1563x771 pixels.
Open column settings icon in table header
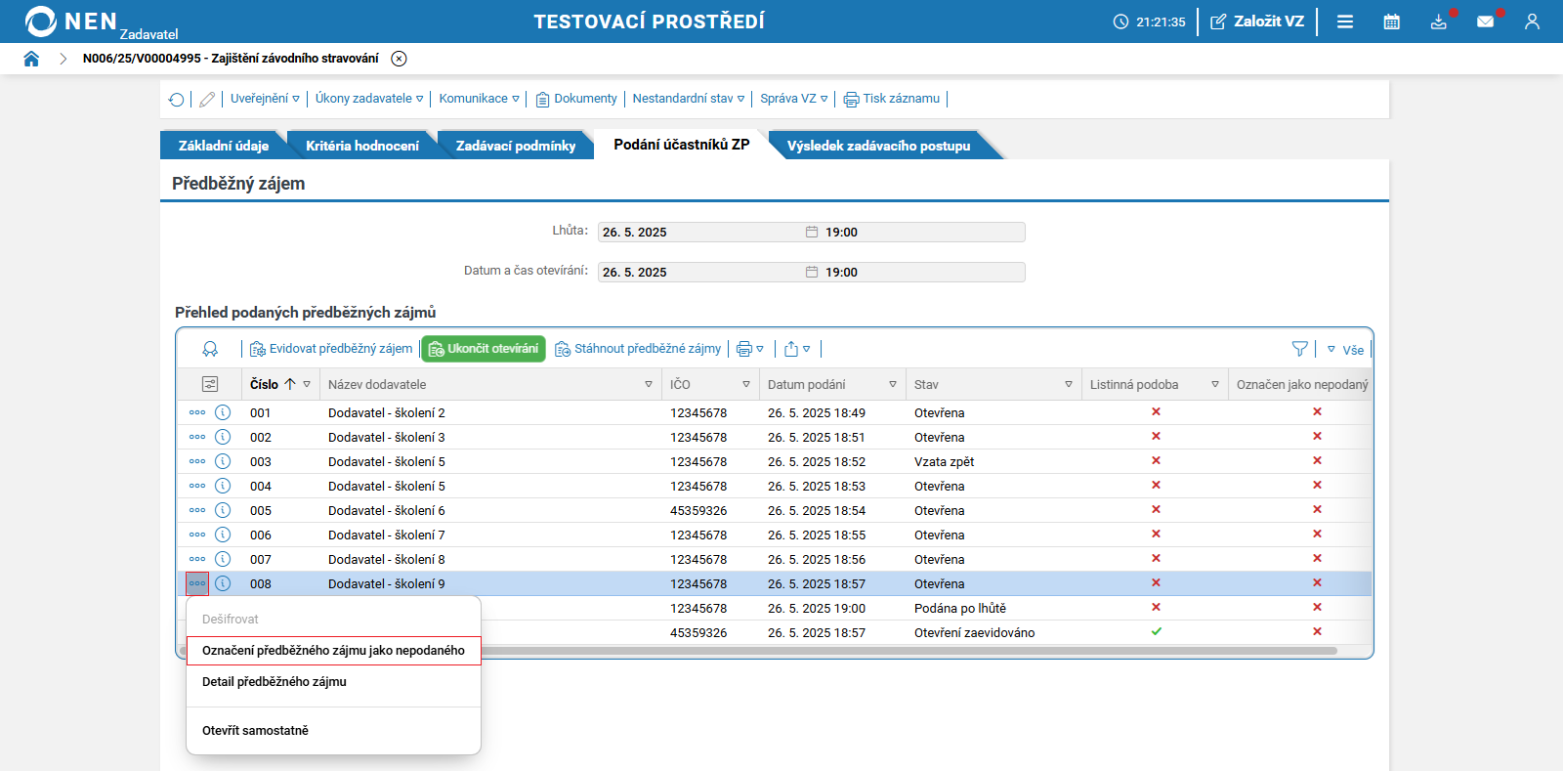pyautogui.click(x=210, y=384)
